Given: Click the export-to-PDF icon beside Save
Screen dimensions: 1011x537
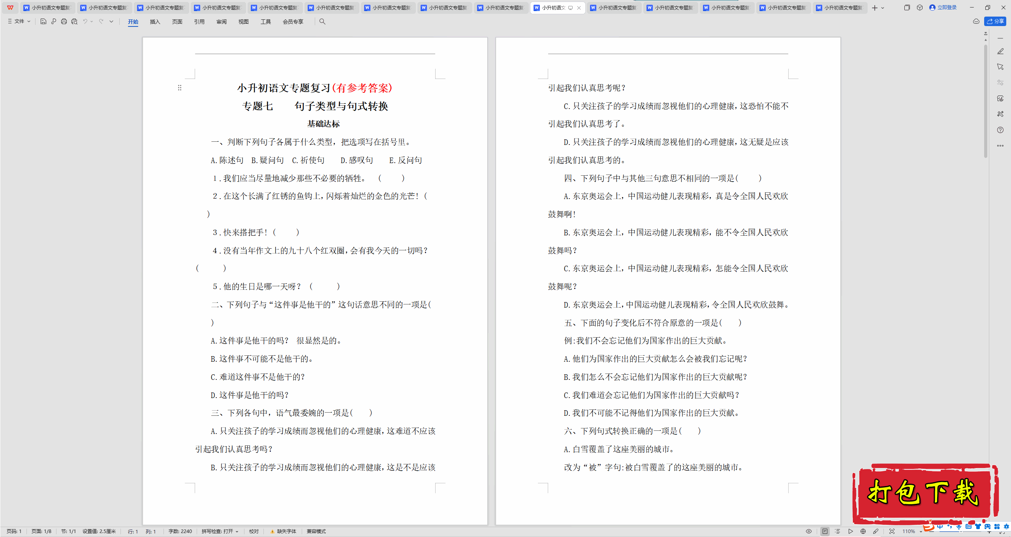Looking at the screenshot, I should pos(54,21).
